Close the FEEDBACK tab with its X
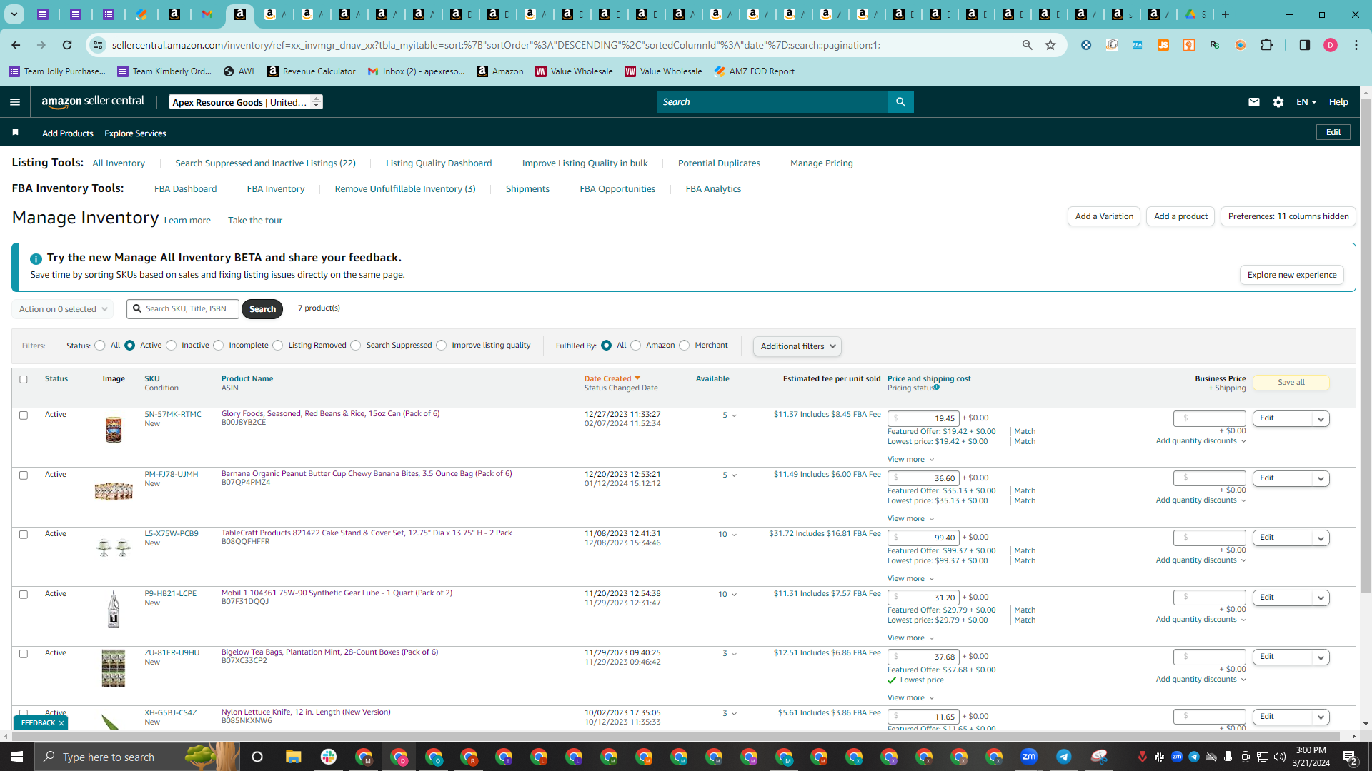The height and width of the screenshot is (771, 1372). 61,723
